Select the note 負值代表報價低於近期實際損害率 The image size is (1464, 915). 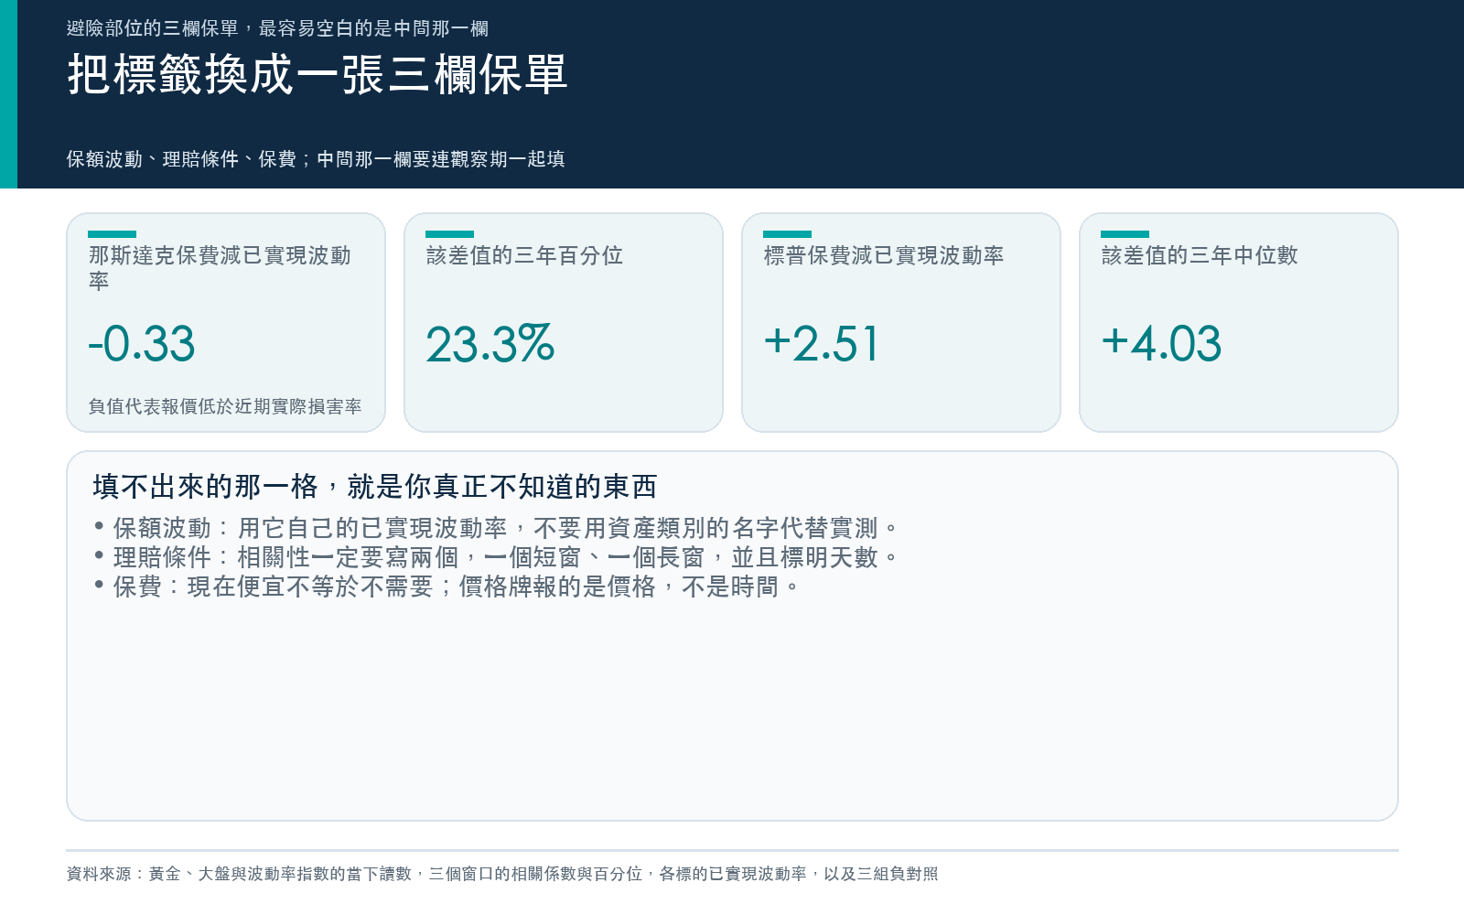tap(225, 406)
